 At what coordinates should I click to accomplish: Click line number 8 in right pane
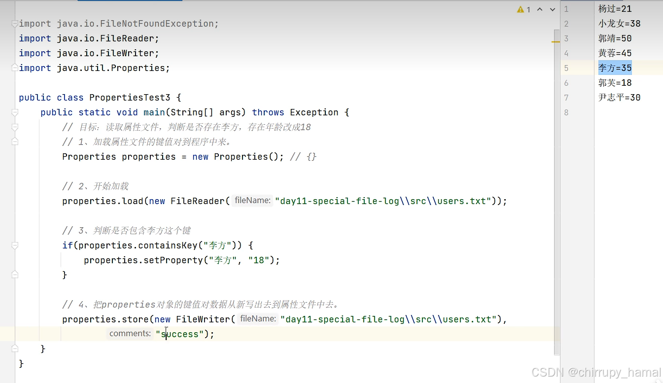[566, 112]
